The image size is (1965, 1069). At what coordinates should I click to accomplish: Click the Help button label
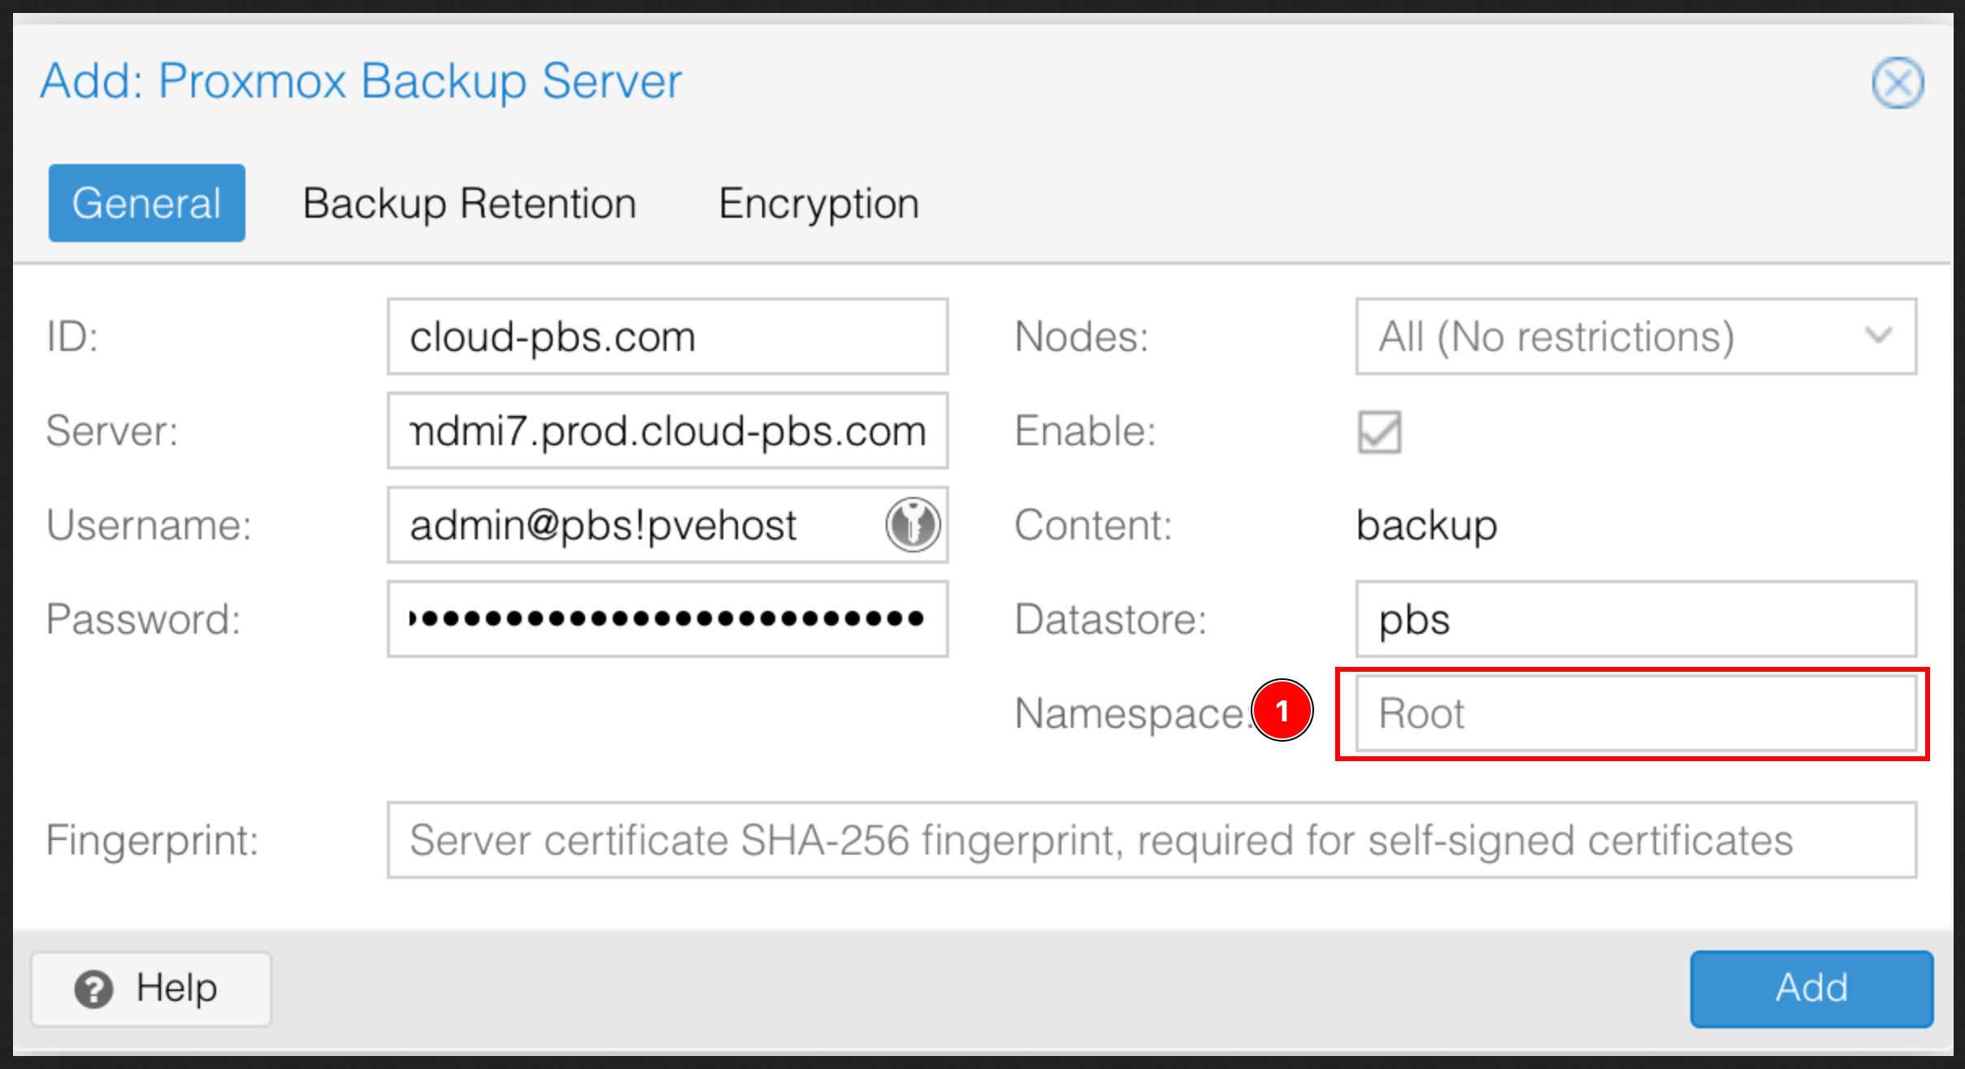(x=176, y=989)
